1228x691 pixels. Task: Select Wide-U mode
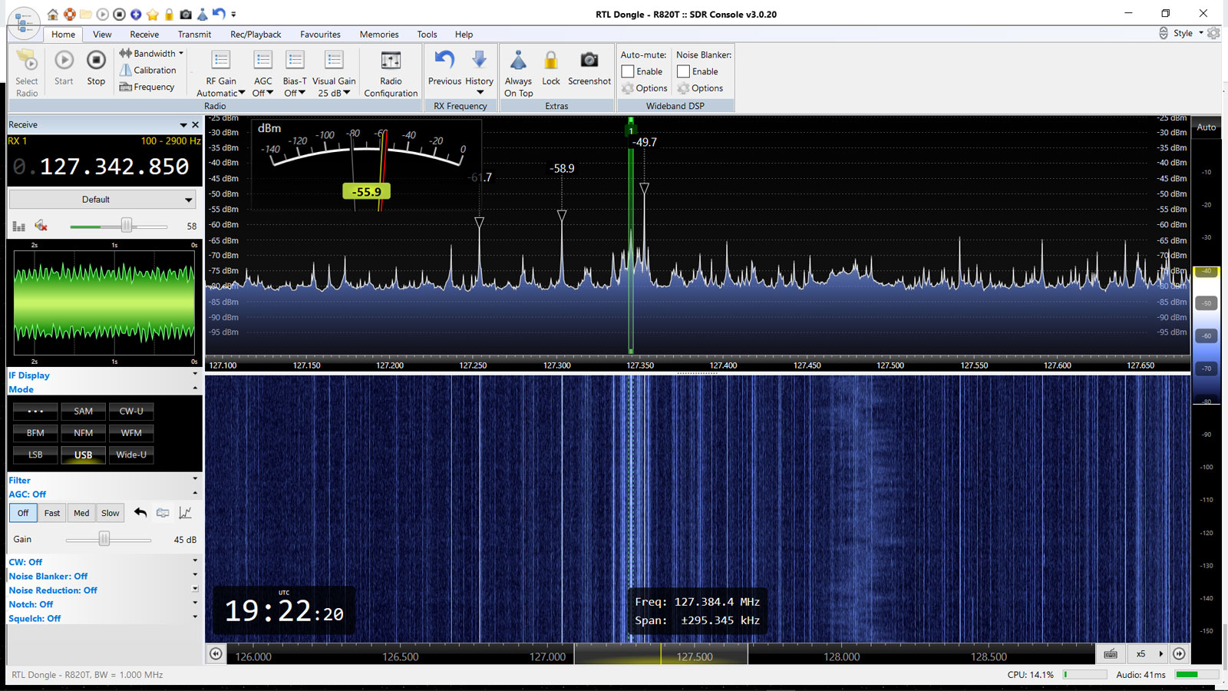(131, 455)
